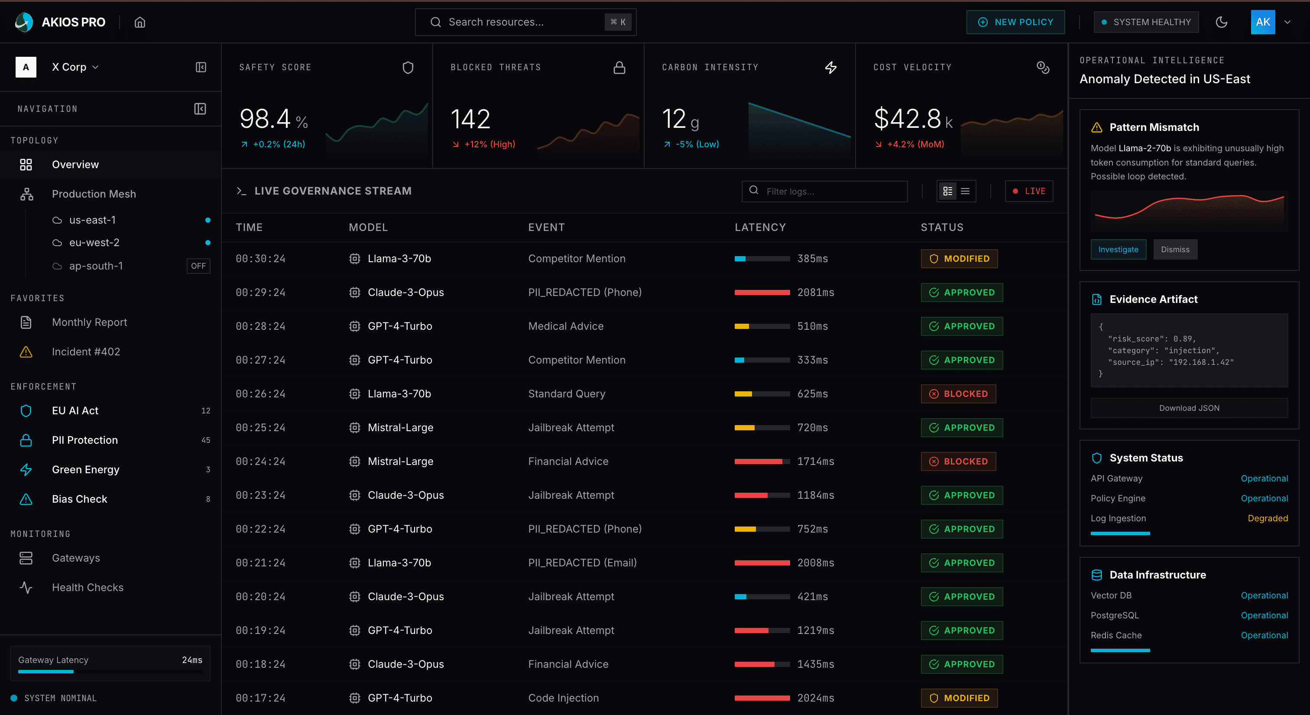Viewport: 1310px width, 715px height.
Task: Pause the LIVE governance stream indicator
Action: [x=1028, y=191]
